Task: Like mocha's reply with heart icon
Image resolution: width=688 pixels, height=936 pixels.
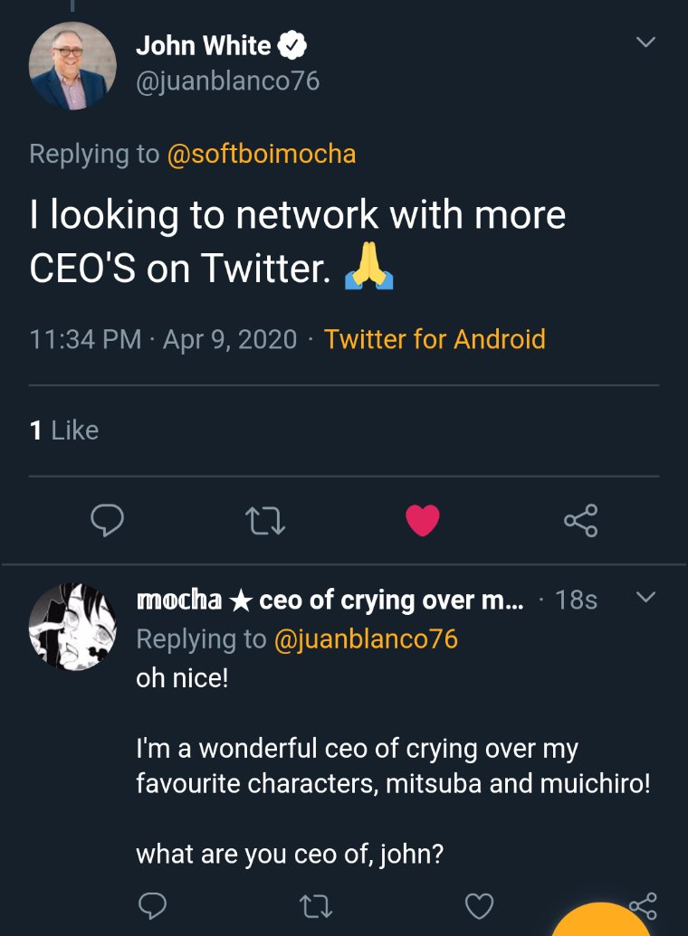Action: pos(479,905)
